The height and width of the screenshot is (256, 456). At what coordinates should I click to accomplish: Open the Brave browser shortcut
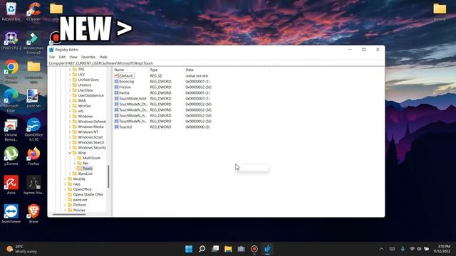coord(33,213)
